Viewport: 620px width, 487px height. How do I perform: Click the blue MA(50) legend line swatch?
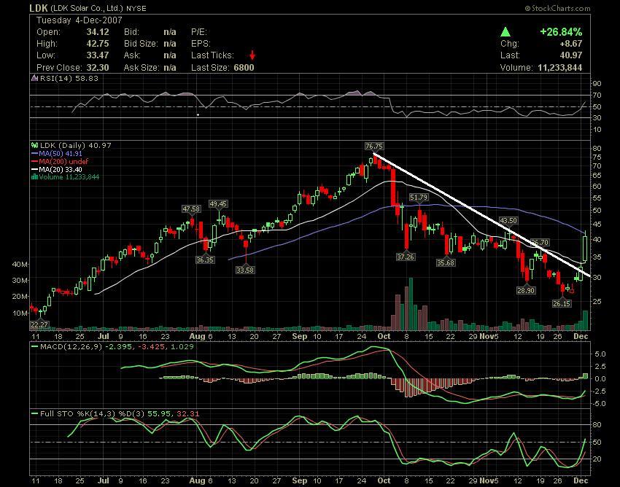pos(35,153)
